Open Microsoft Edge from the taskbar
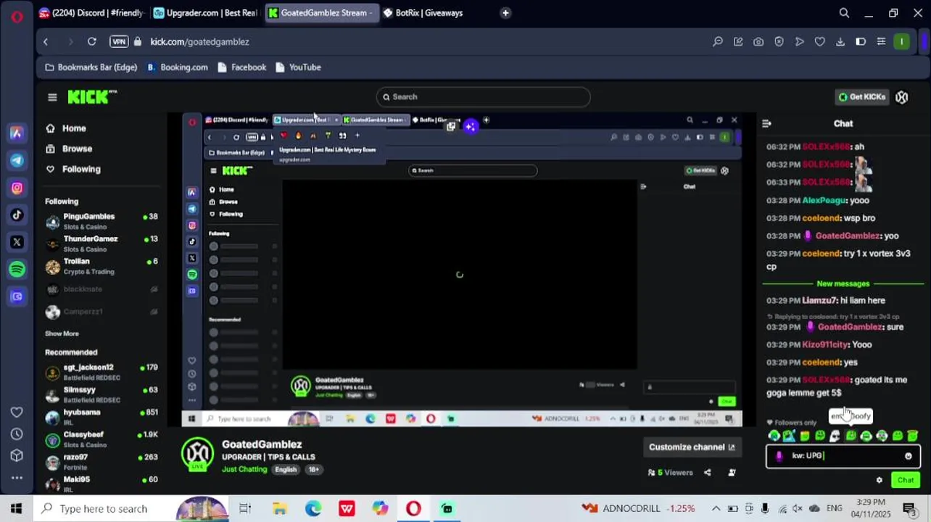 pos(313,509)
